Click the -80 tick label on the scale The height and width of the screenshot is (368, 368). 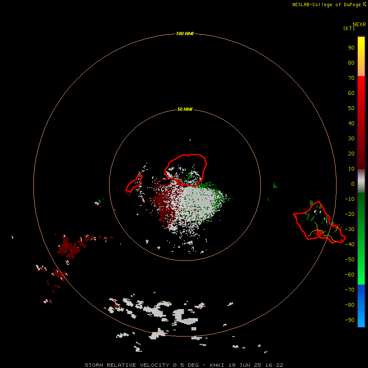click(x=350, y=305)
